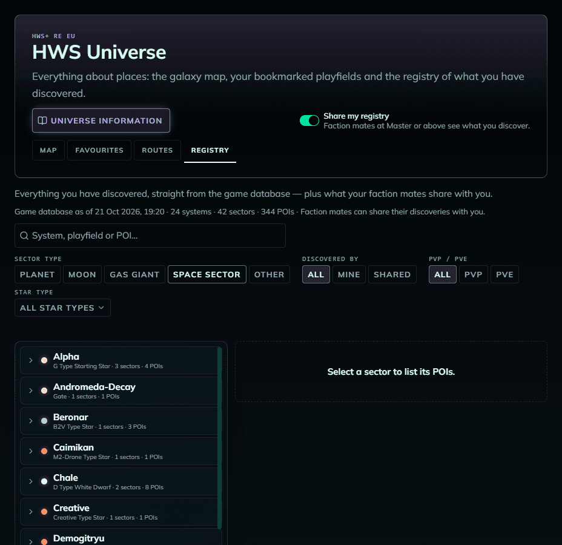
Task: Expand the Beronar system row
Action: pos(31,421)
